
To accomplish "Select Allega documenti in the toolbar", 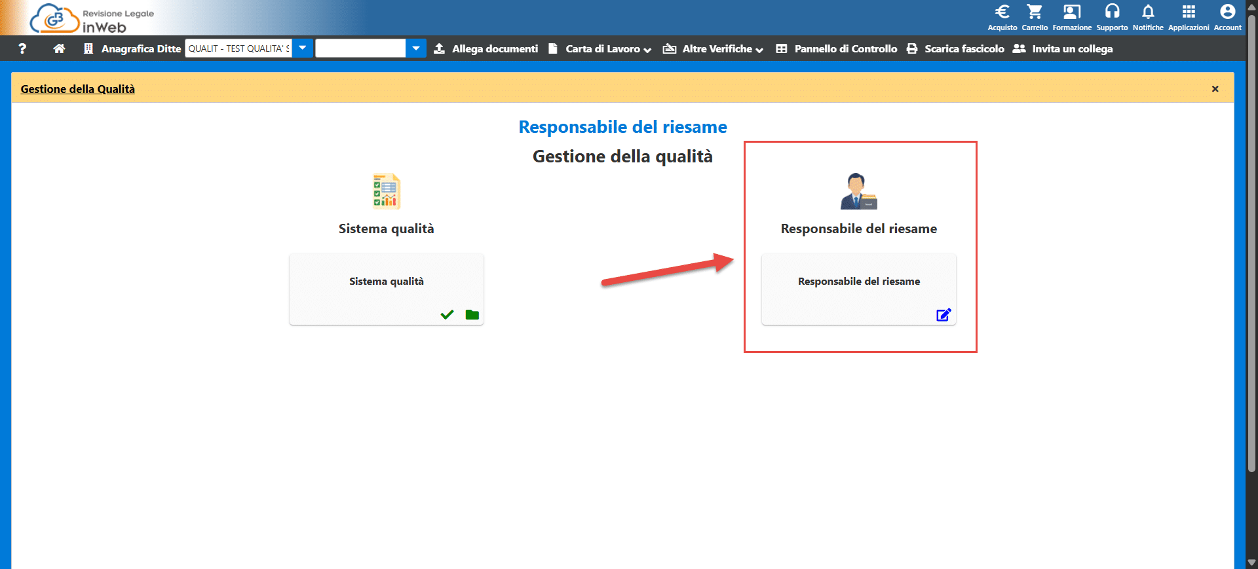I will [495, 48].
